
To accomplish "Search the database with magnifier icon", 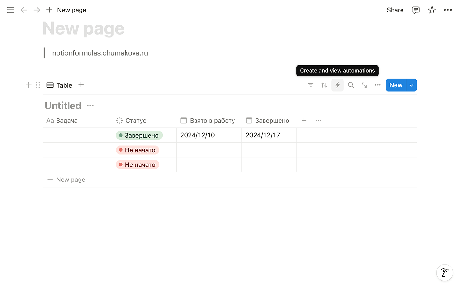I will point(351,85).
